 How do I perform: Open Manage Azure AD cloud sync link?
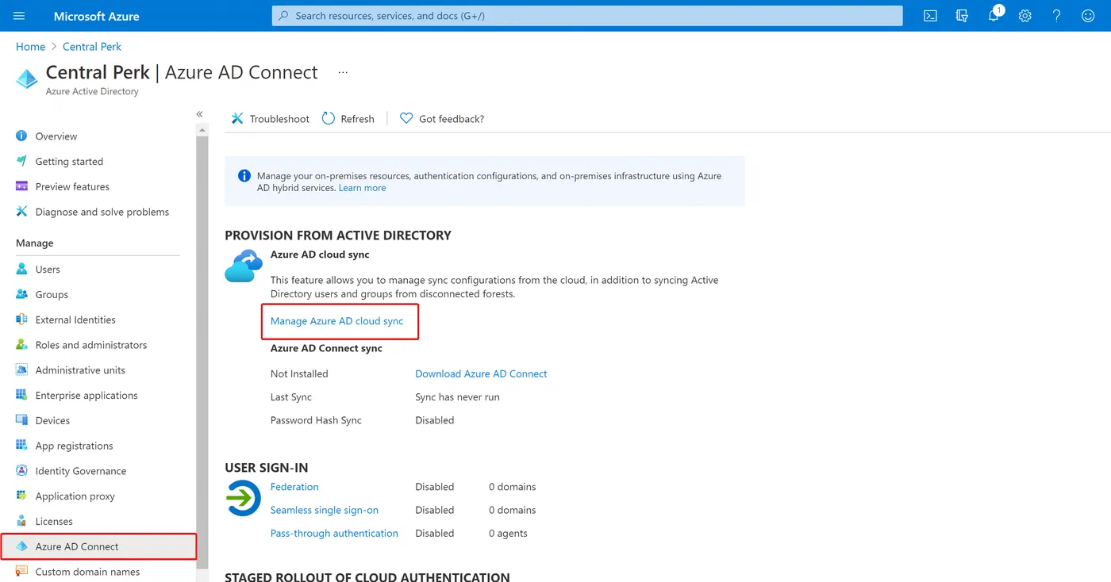click(x=336, y=321)
